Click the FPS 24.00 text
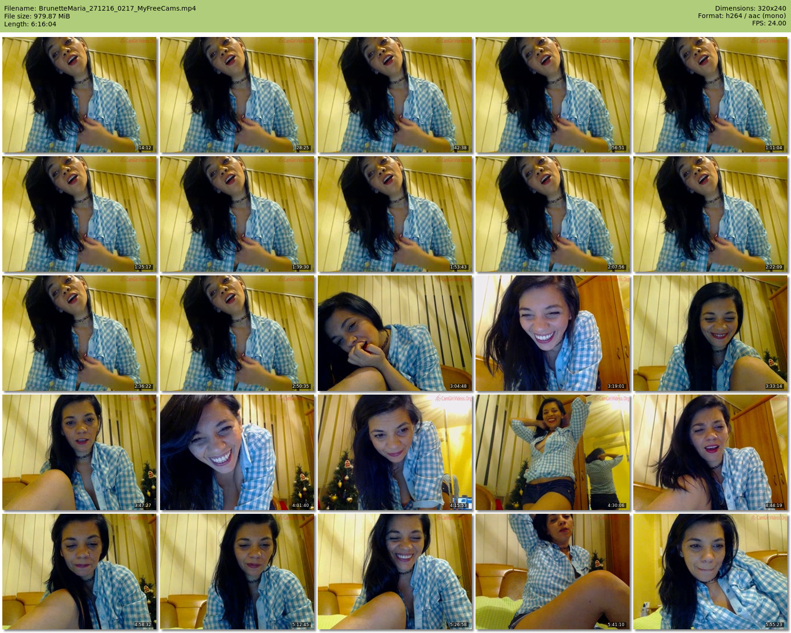This screenshot has width=791, height=633. click(x=769, y=23)
